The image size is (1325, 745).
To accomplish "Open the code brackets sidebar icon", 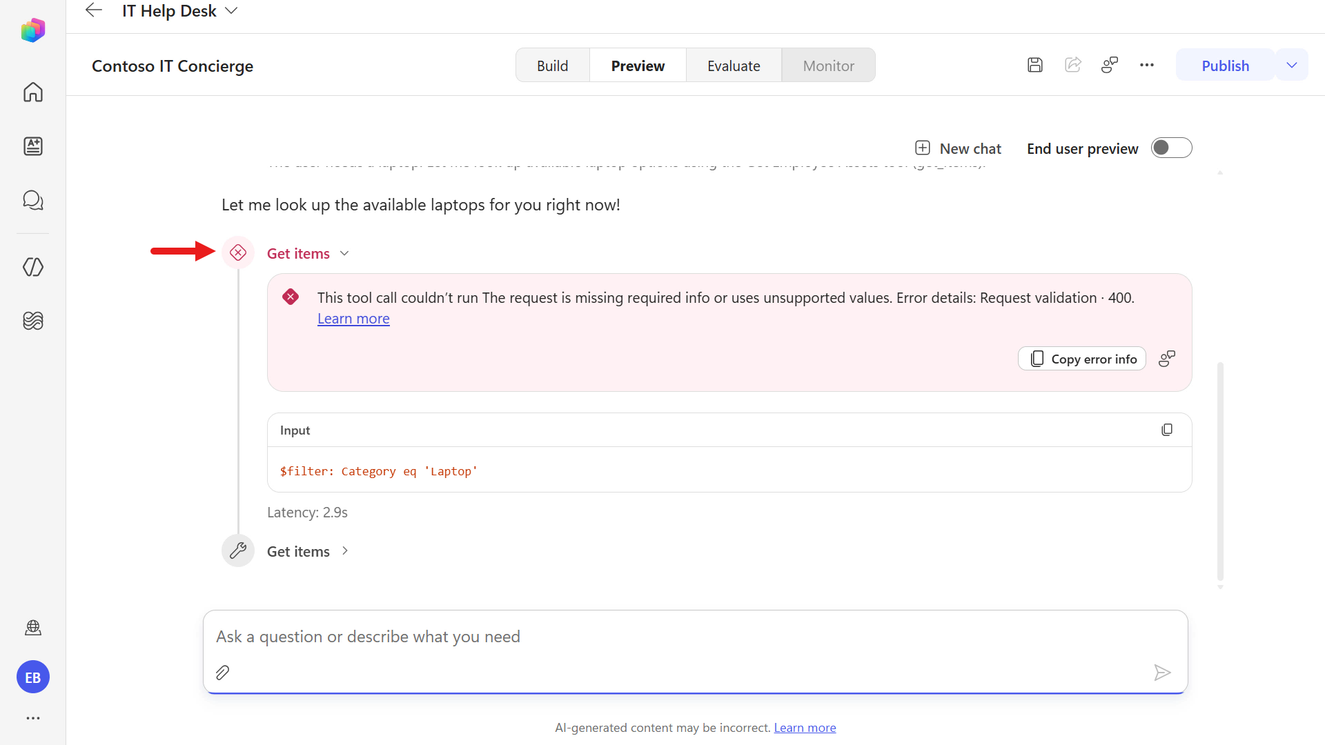I will (32, 267).
